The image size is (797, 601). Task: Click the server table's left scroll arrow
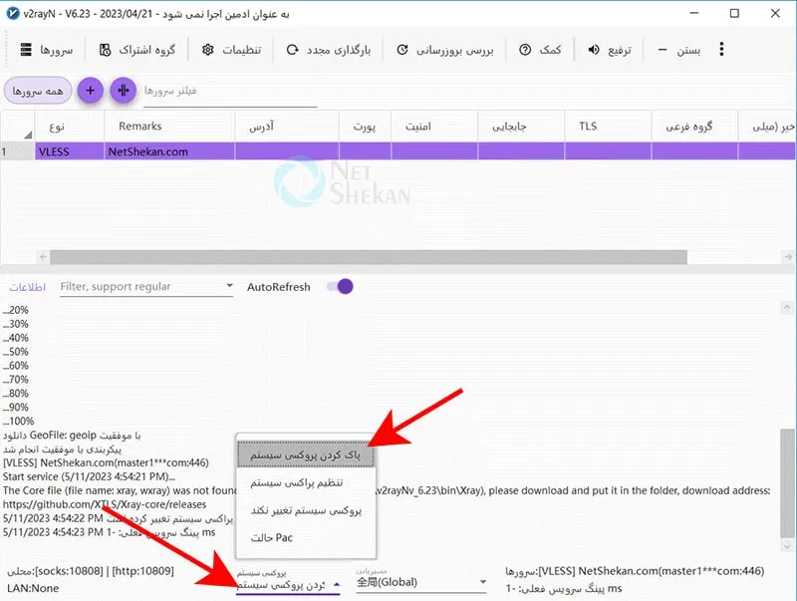(43, 257)
